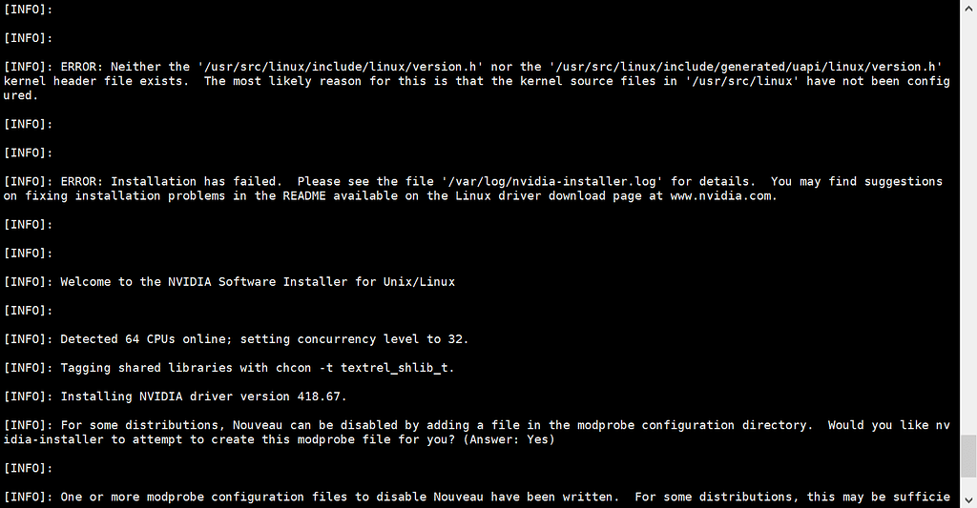Image resolution: width=977 pixels, height=508 pixels.
Task: Click the "Welcome to the NVIDIA Software Installer" line
Action: (x=258, y=281)
